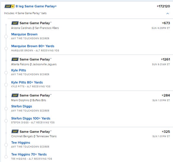Click 'TEE HIGGINS - ALT RECEIVING YDS' label

32,159
